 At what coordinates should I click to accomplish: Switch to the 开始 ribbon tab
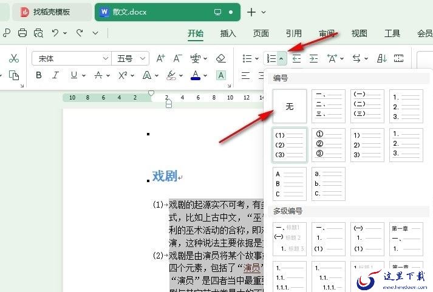[196, 33]
